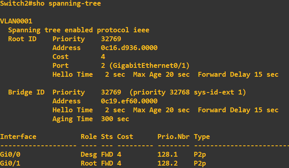Click the VLAN0001 heading
The width and height of the screenshot is (289, 168).
[x=16, y=21]
